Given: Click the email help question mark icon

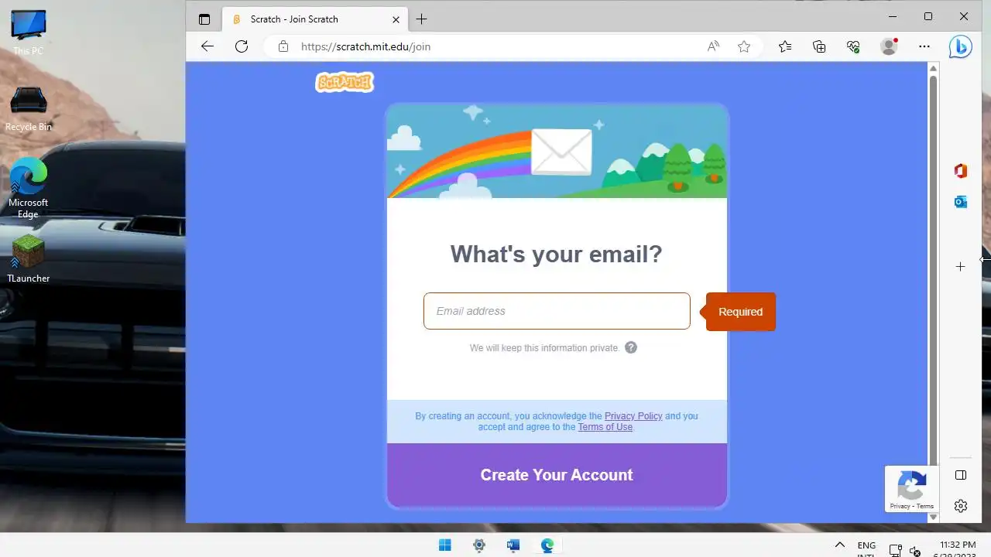Looking at the screenshot, I should point(631,347).
